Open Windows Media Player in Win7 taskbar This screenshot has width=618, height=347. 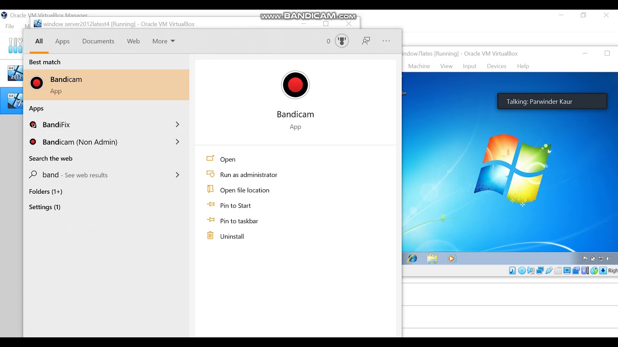451,259
